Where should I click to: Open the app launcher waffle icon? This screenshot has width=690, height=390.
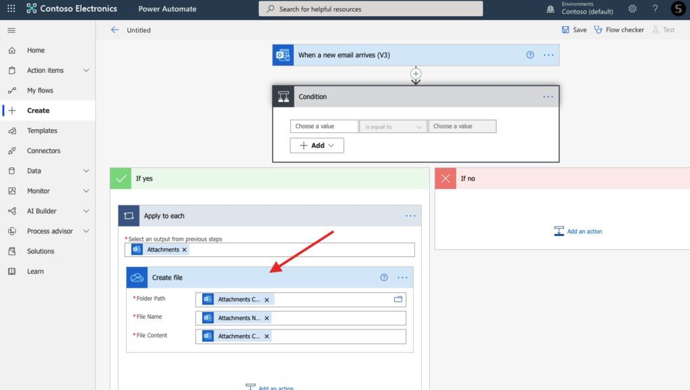[x=11, y=8]
